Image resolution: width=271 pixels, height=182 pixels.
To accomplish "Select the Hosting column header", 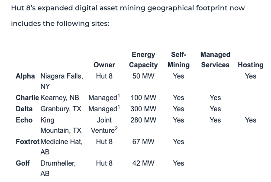I will [x=251, y=65].
